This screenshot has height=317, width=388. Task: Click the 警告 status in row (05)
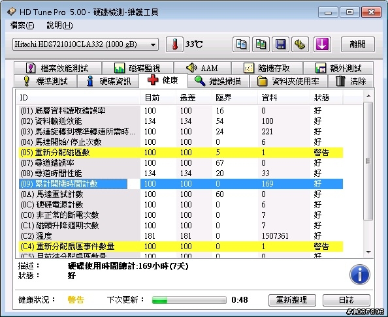click(321, 153)
